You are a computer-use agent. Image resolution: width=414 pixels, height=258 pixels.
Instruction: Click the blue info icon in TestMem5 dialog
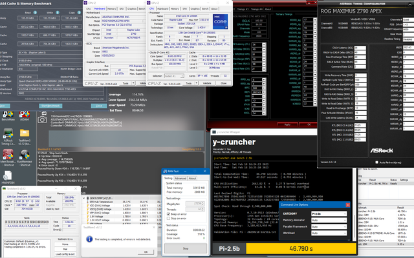click(89, 239)
